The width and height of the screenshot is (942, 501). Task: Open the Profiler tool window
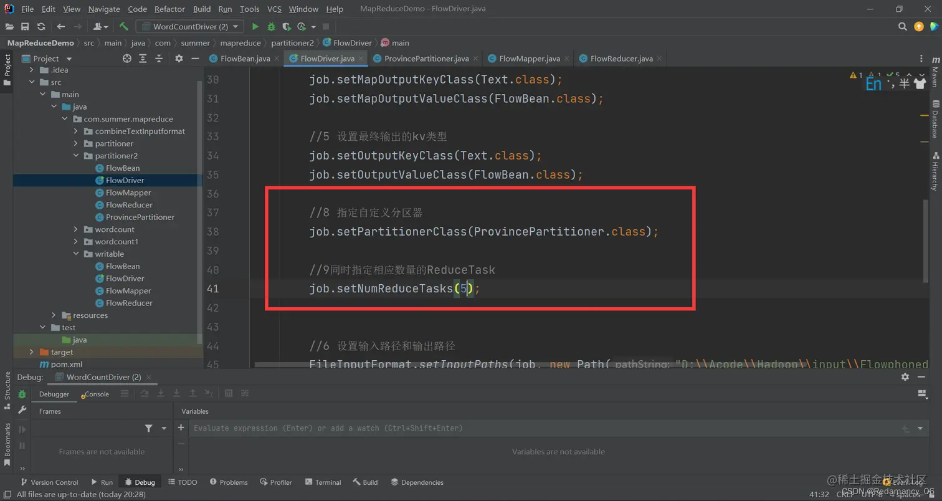click(276, 482)
